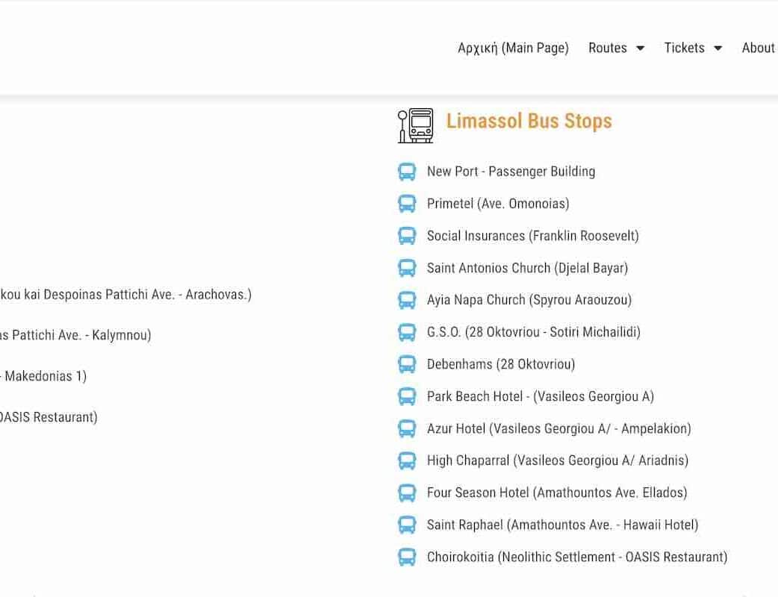778x597 pixels.
Task: Click bus icon next to Saint Antonios Church
Action: (x=407, y=268)
